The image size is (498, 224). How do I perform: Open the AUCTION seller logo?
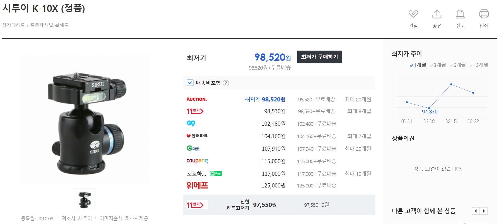197,99
